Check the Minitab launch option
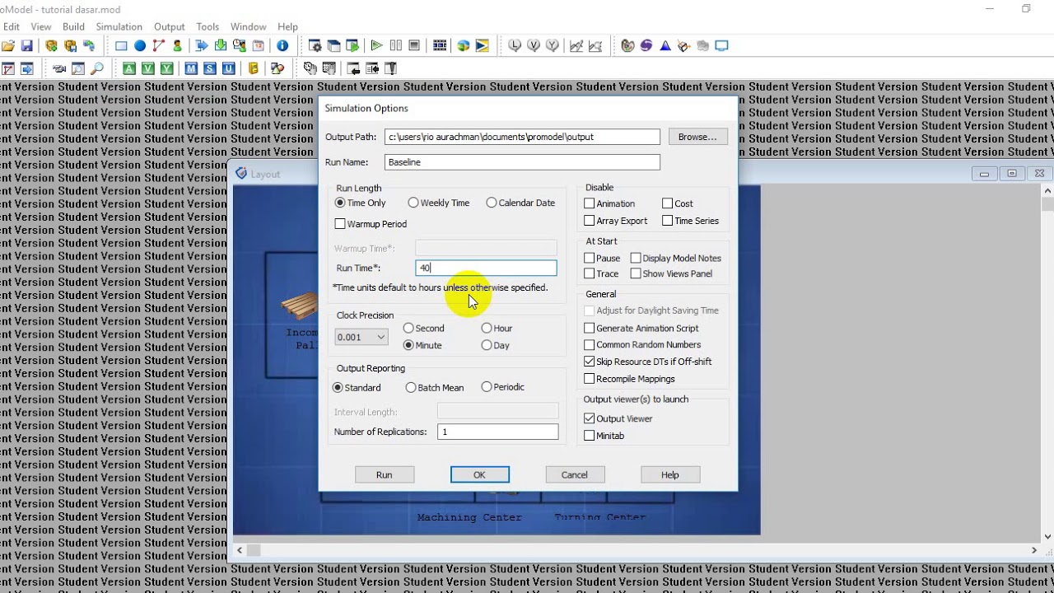 tap(590, 436)
